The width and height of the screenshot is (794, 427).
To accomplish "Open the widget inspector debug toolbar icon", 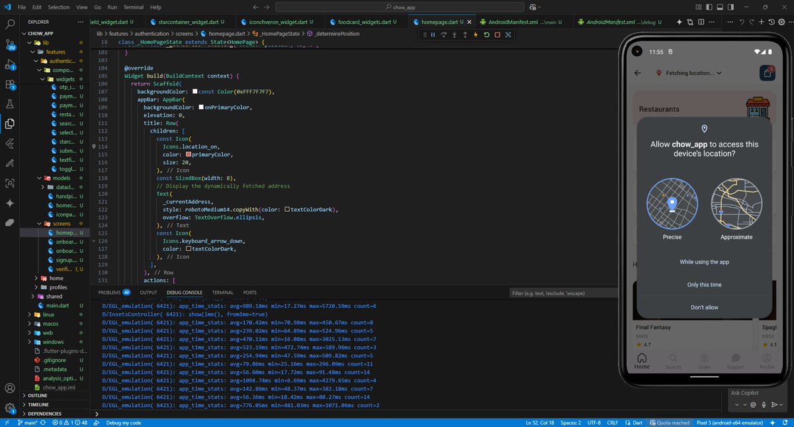I will click(508, 34).
